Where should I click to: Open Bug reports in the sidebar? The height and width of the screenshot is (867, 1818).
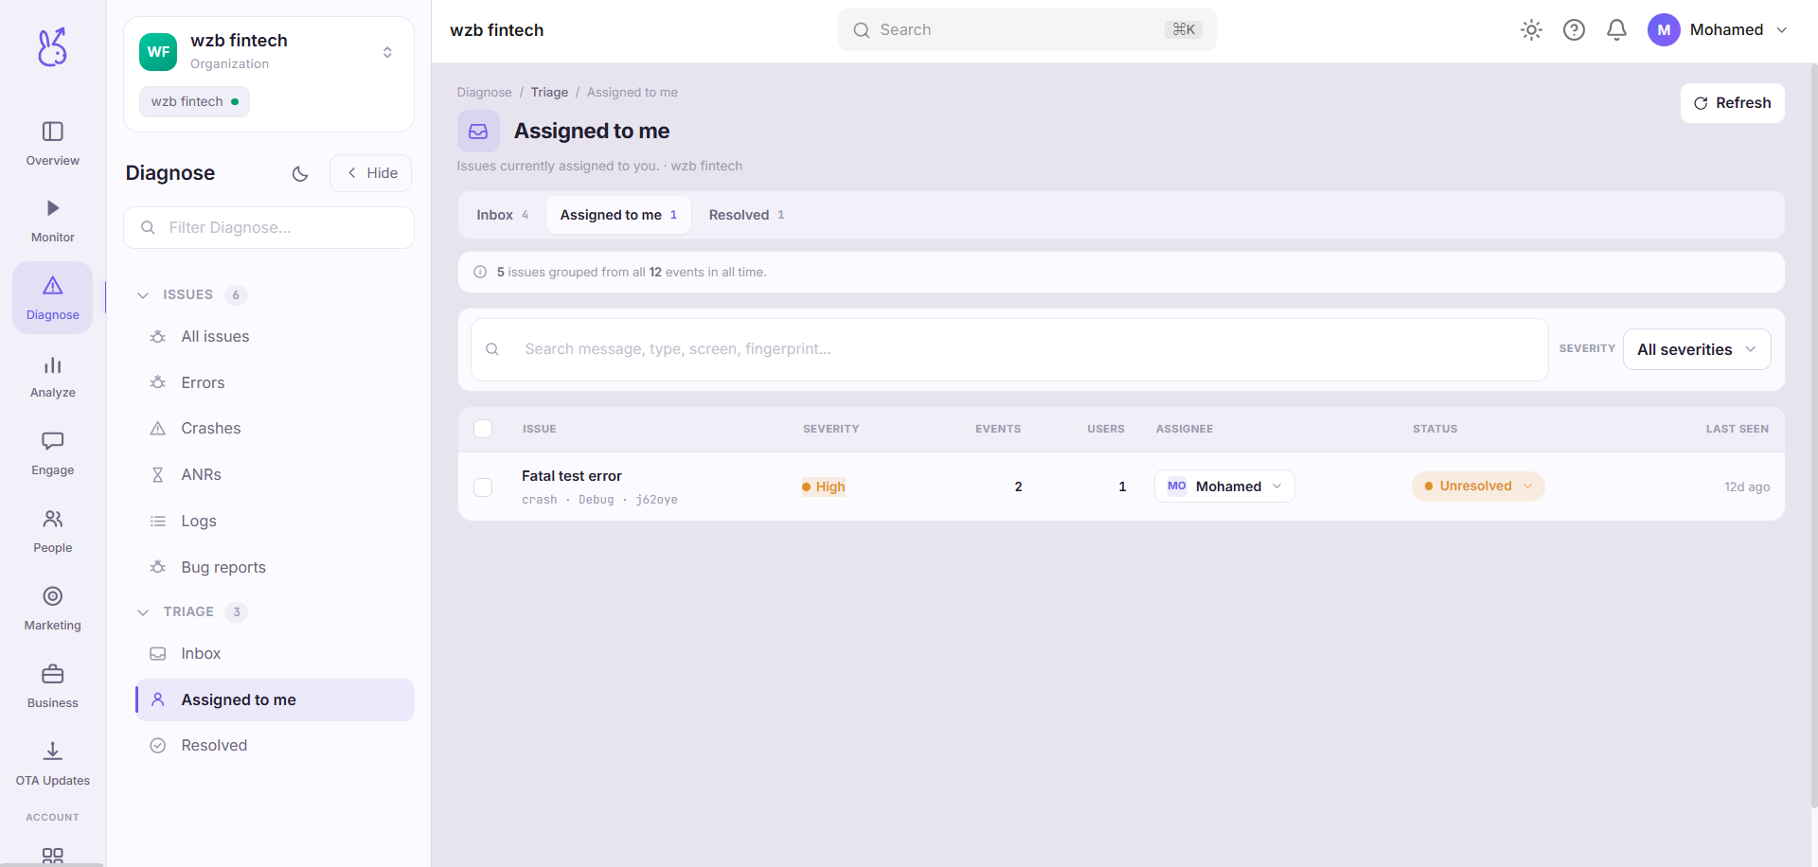pyautogui.click(x=275, y=568)
